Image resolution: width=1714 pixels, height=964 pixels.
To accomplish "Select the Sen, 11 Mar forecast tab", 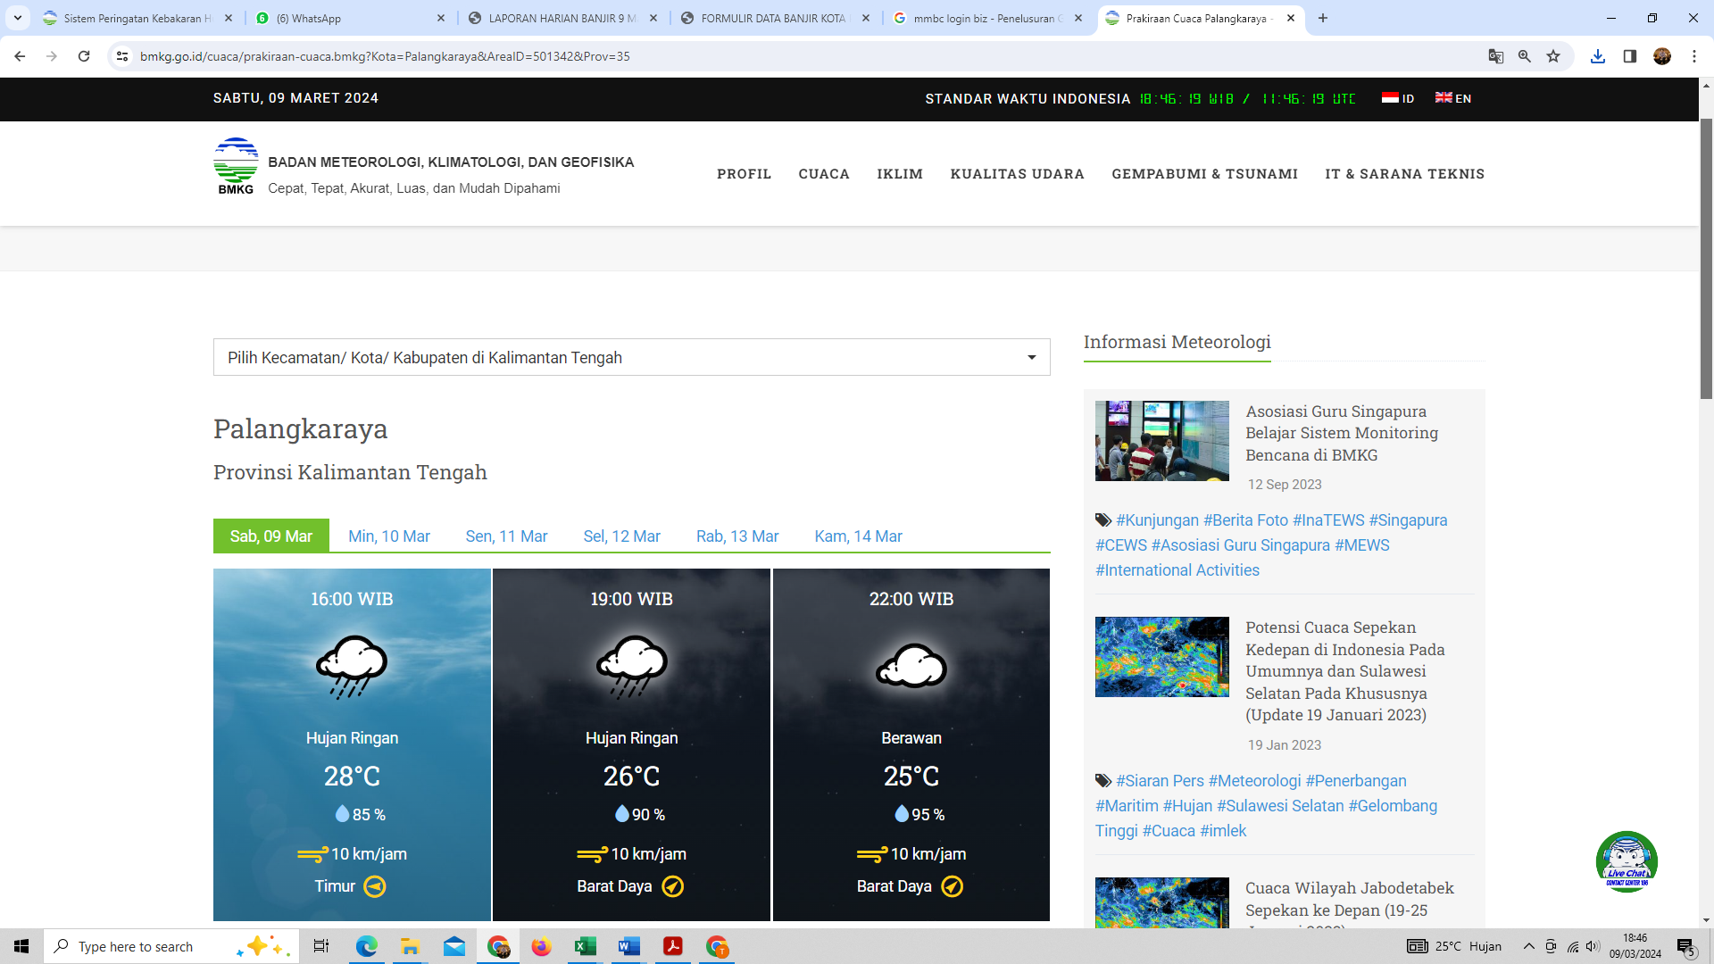I will tap(506, 536).
